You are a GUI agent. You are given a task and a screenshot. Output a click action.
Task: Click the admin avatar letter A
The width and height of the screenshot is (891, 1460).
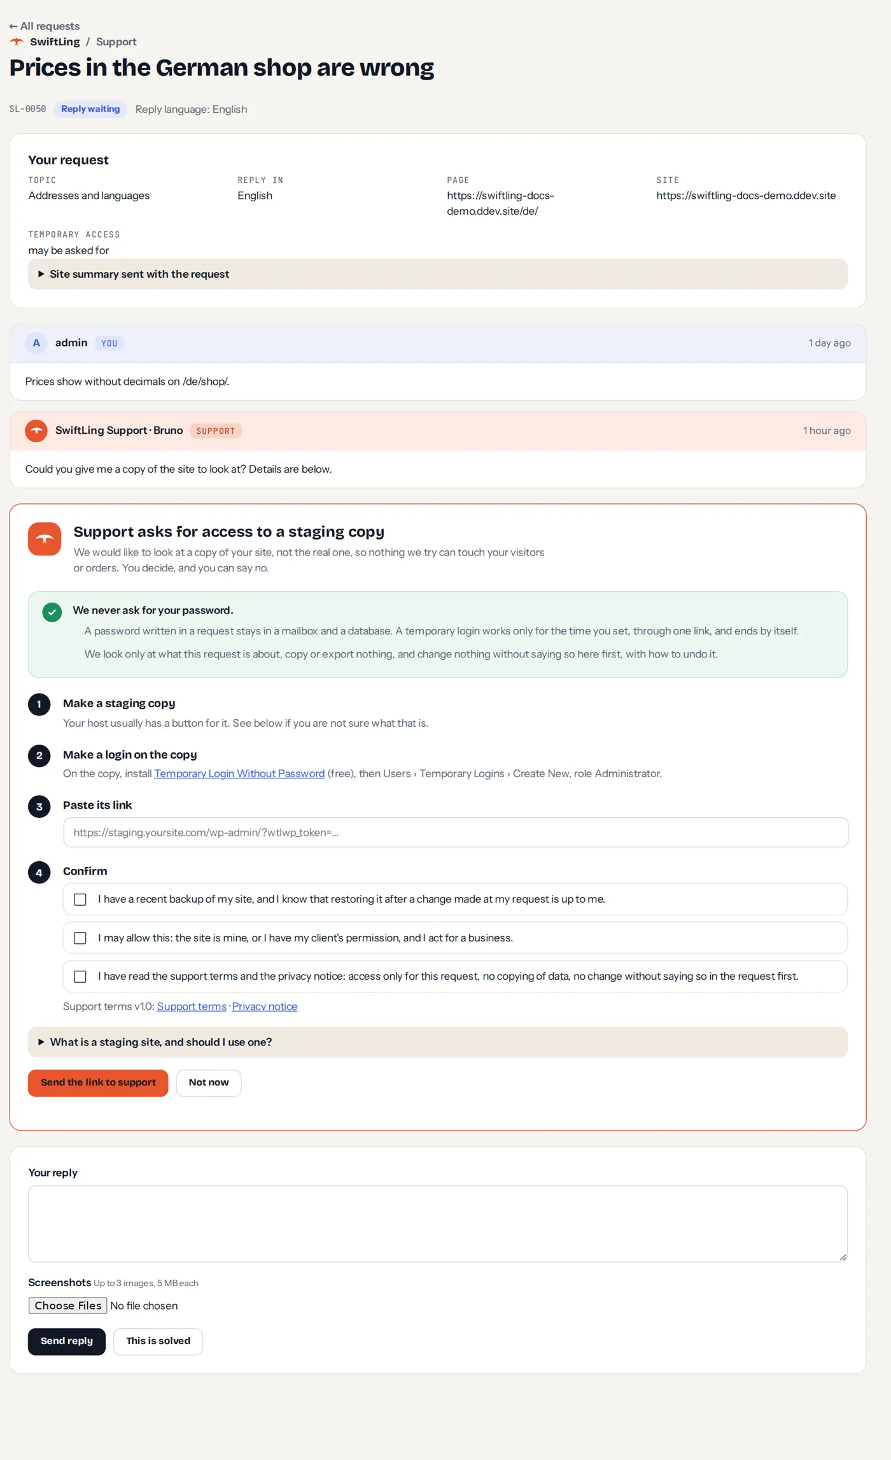[36, 343]
